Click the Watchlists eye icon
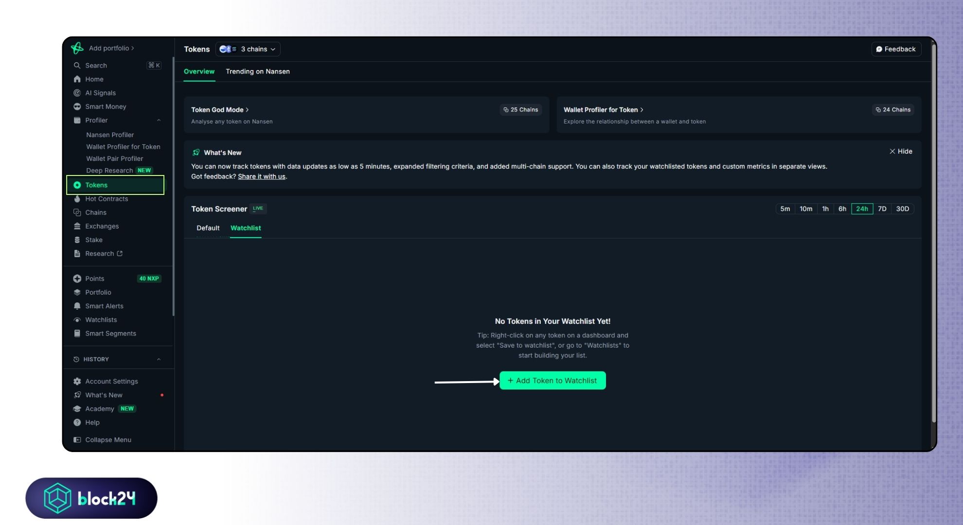Image resolution: width=963 pixels, height=525 pixels. pyautogui.click(x=77, y=319)
